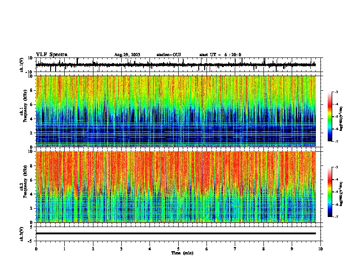Click inside the ch.1 voltage waveform plot
Viewport: 361px width, 279px height.
coord(178,65)
